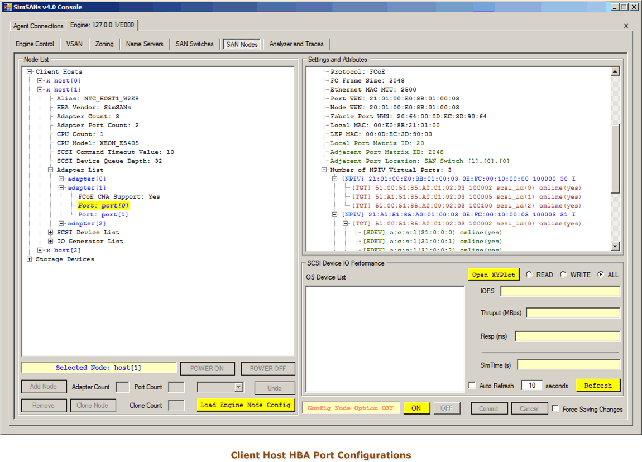Click the IOPS value field
The image size is (642, 462).
click(560, 291)
